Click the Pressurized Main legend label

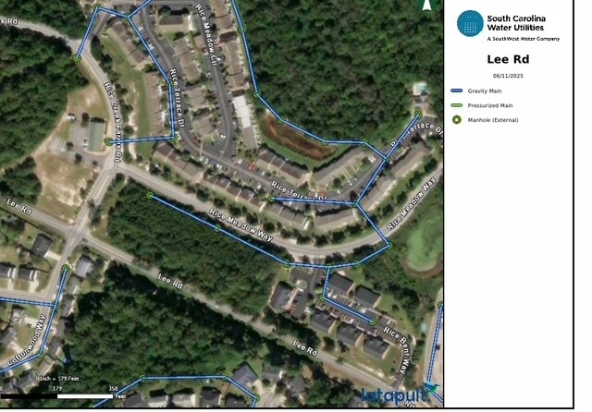click(x=490, y=105)
